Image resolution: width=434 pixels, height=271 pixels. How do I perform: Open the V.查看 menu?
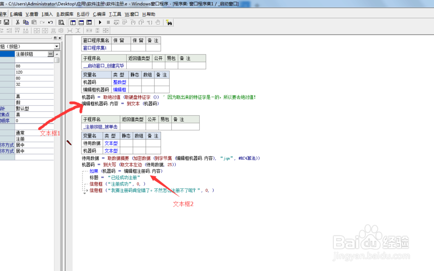32,14
